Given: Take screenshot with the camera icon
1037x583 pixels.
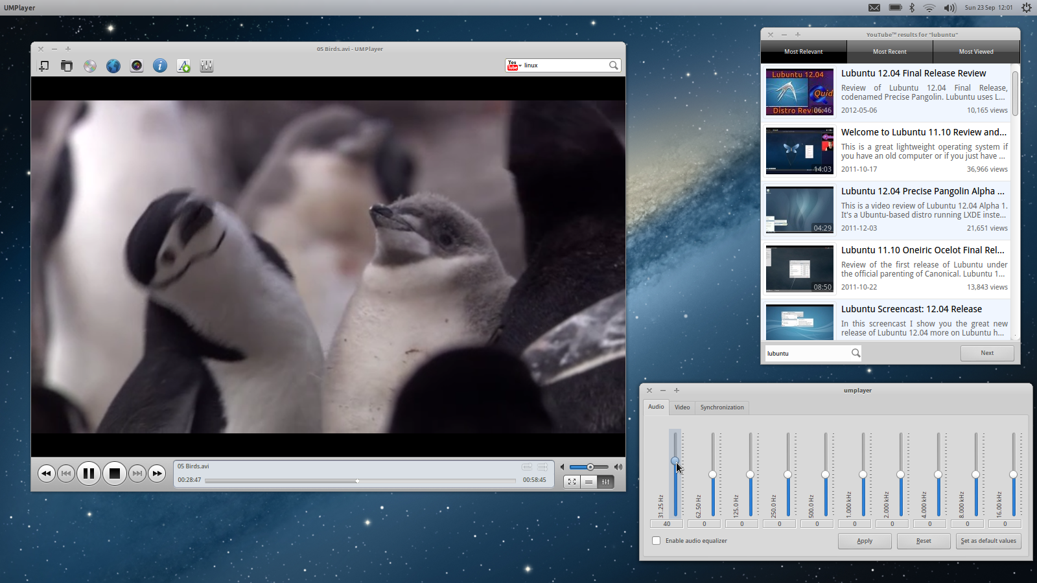Looking at the screenshot, I should 137,65.
